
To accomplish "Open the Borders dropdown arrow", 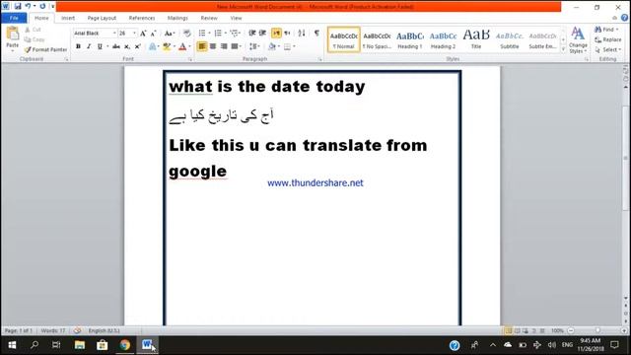I will (x=295, y=46).
